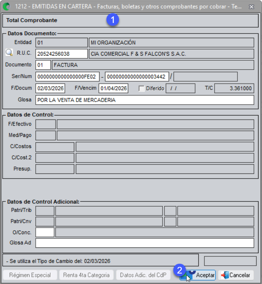Click the Régimen Especial button

pyautogui.click(x=30, y=275)
